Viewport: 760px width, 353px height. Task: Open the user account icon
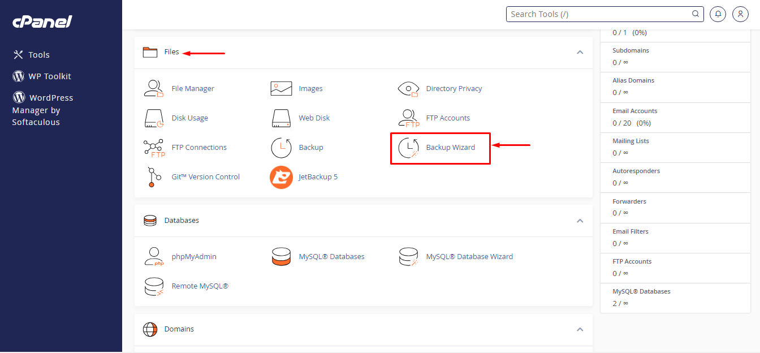[x=740, y=14]
